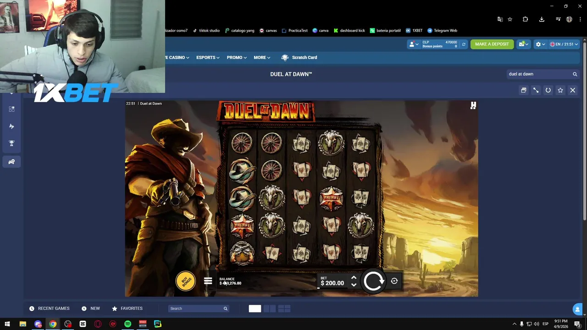Open the EN language and time dropdown
Screen dimensions: 587x330
(x=564, y=44)
